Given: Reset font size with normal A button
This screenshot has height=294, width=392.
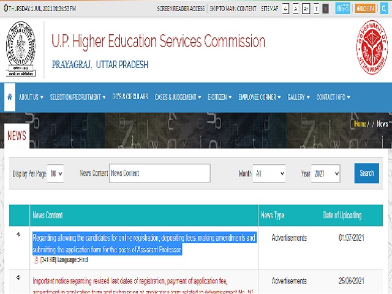Looking at the screenshot, I should coord(295,9).
